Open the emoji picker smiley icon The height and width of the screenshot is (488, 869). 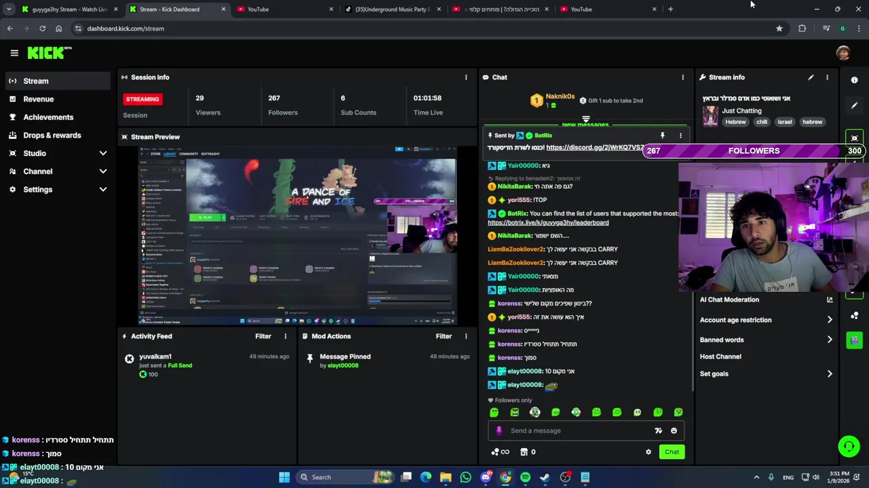tap(673, 430)
